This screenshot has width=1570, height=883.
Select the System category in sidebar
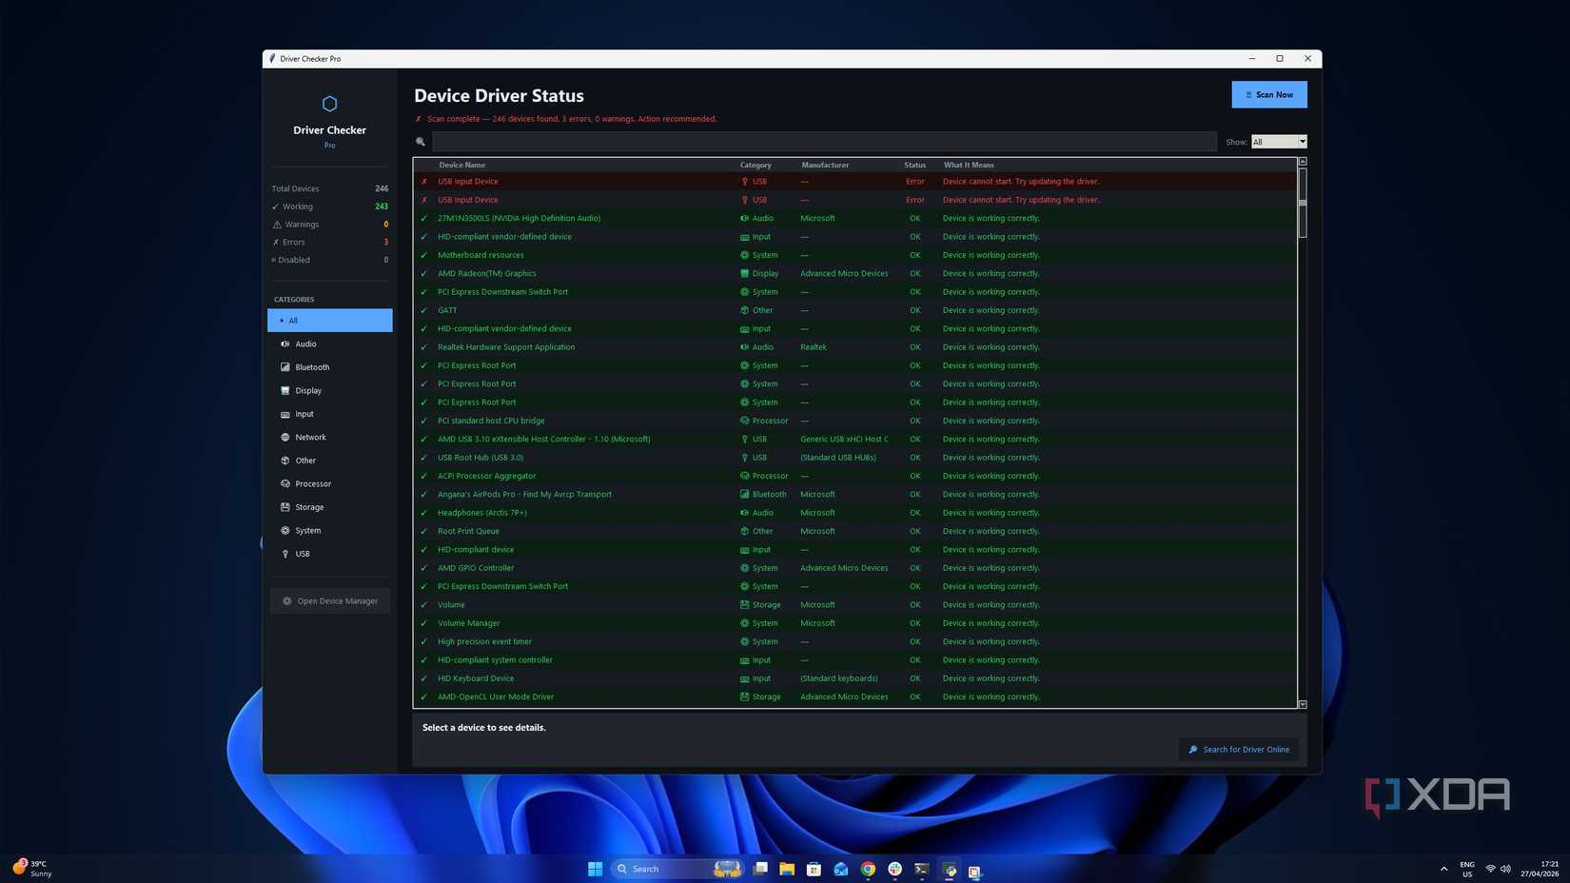tap(308, 531)
